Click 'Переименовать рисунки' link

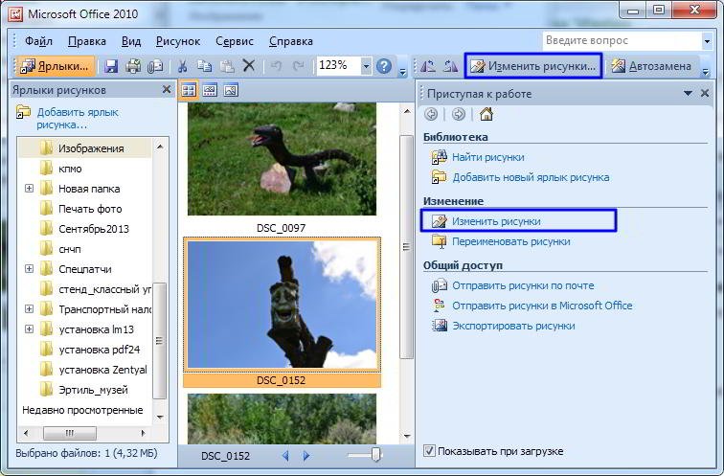click(510, 241)
